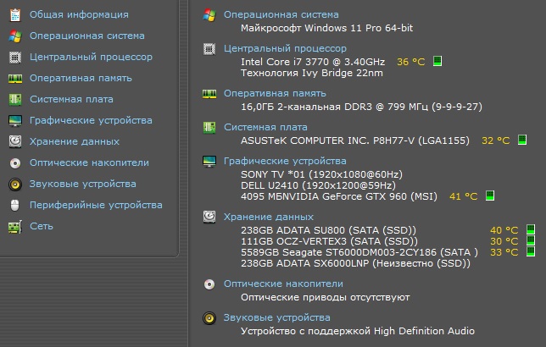Go to Графические устройства in sidebar
546x347 pixels.
click(x=91, y=121)
